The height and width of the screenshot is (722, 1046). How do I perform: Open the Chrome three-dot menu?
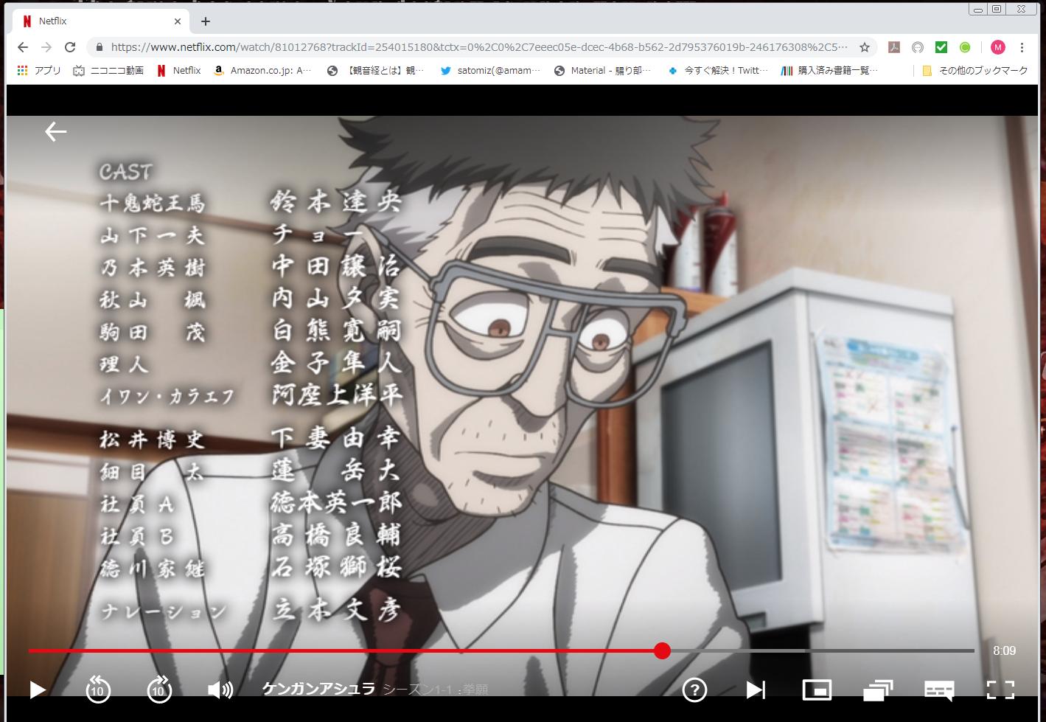click(1022, 47)
